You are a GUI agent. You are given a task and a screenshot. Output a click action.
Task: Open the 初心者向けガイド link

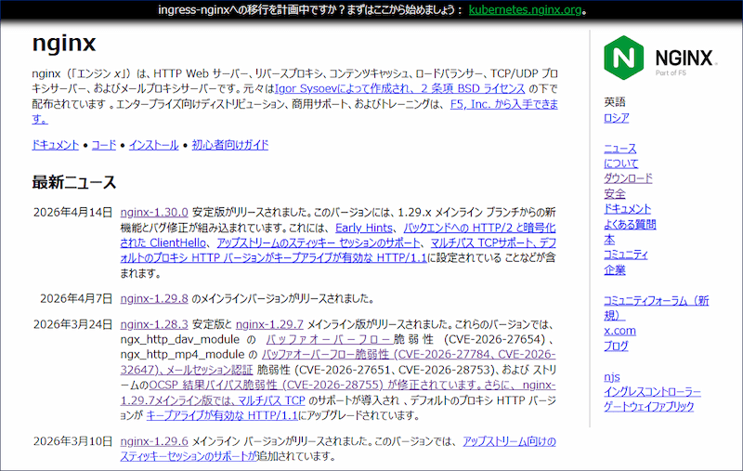pos(229,145)
